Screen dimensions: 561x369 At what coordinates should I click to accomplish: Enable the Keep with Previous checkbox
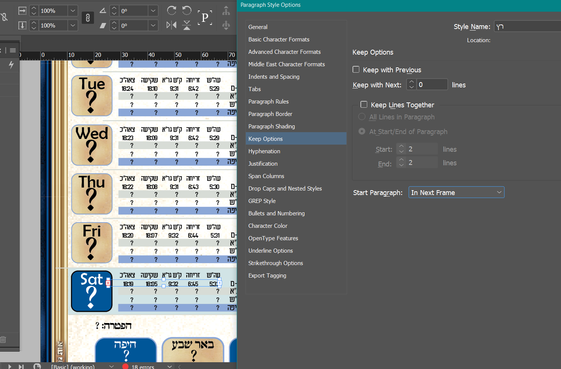(x=356, y=70)
